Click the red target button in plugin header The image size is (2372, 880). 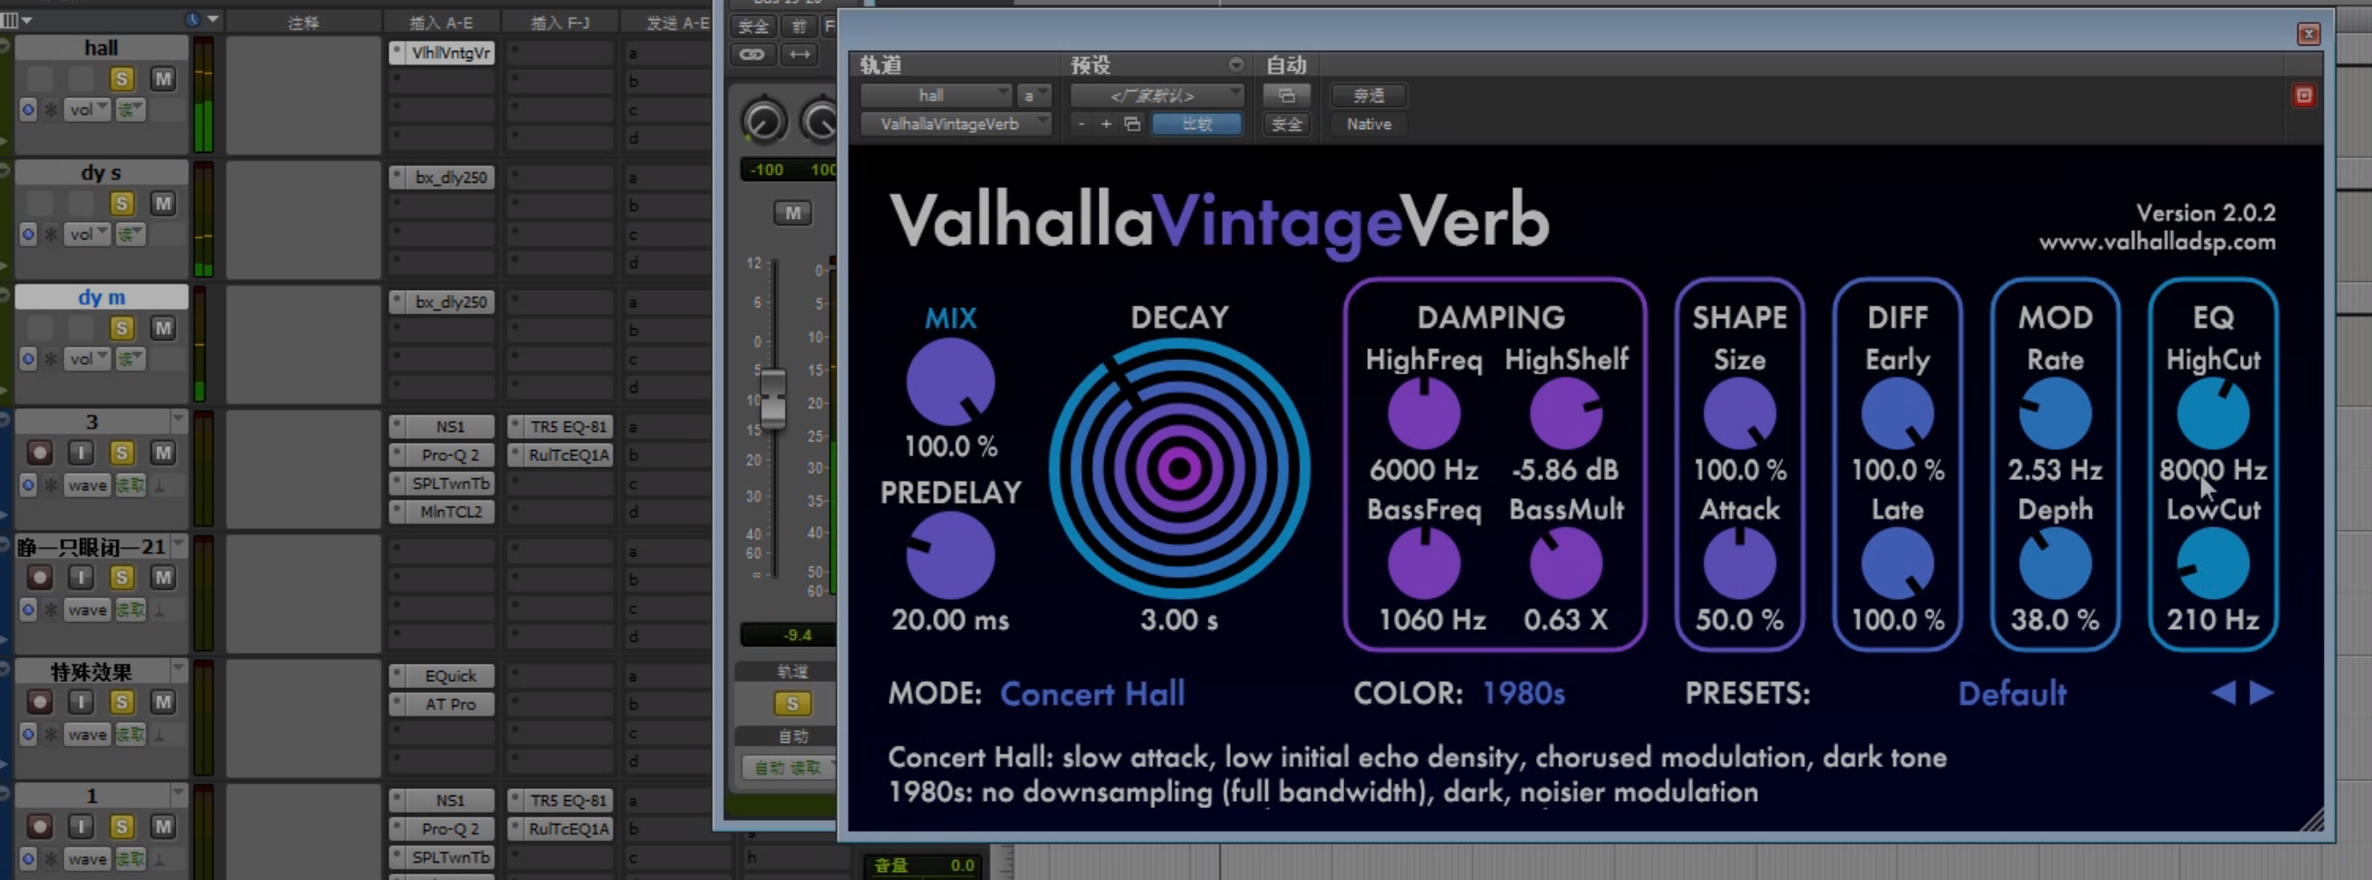[x=2303, y=95]
